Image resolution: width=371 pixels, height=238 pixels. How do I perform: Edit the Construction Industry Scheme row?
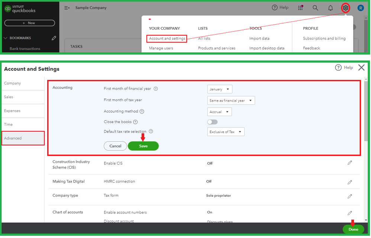pyautogui.click(x=350, y=163)
